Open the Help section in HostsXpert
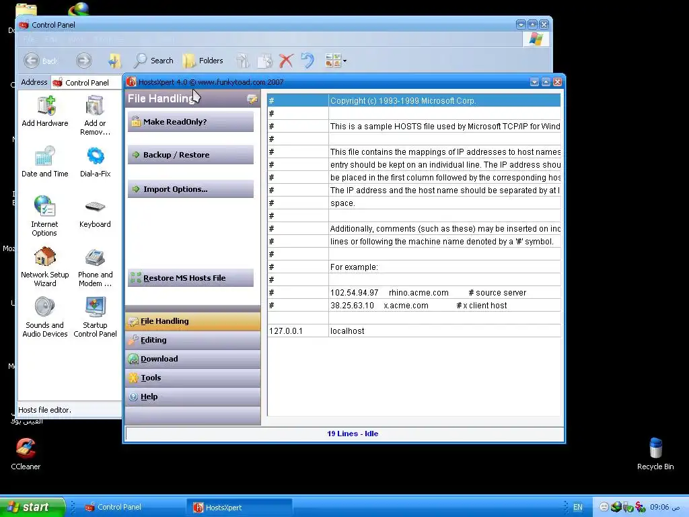This screenshot has width=689, height=517. tap(193, 397)
